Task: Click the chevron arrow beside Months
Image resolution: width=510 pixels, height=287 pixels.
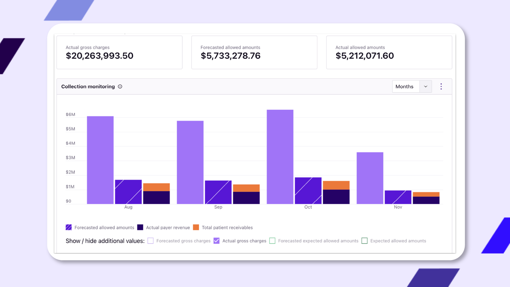Action: coord(426,86)
